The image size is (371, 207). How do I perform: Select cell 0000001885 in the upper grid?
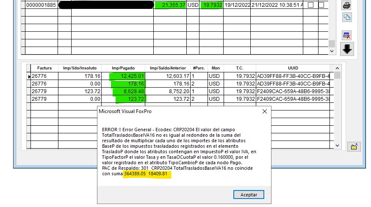point(41,5)
